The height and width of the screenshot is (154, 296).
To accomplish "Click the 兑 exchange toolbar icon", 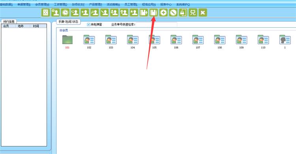I will (193, 13).
